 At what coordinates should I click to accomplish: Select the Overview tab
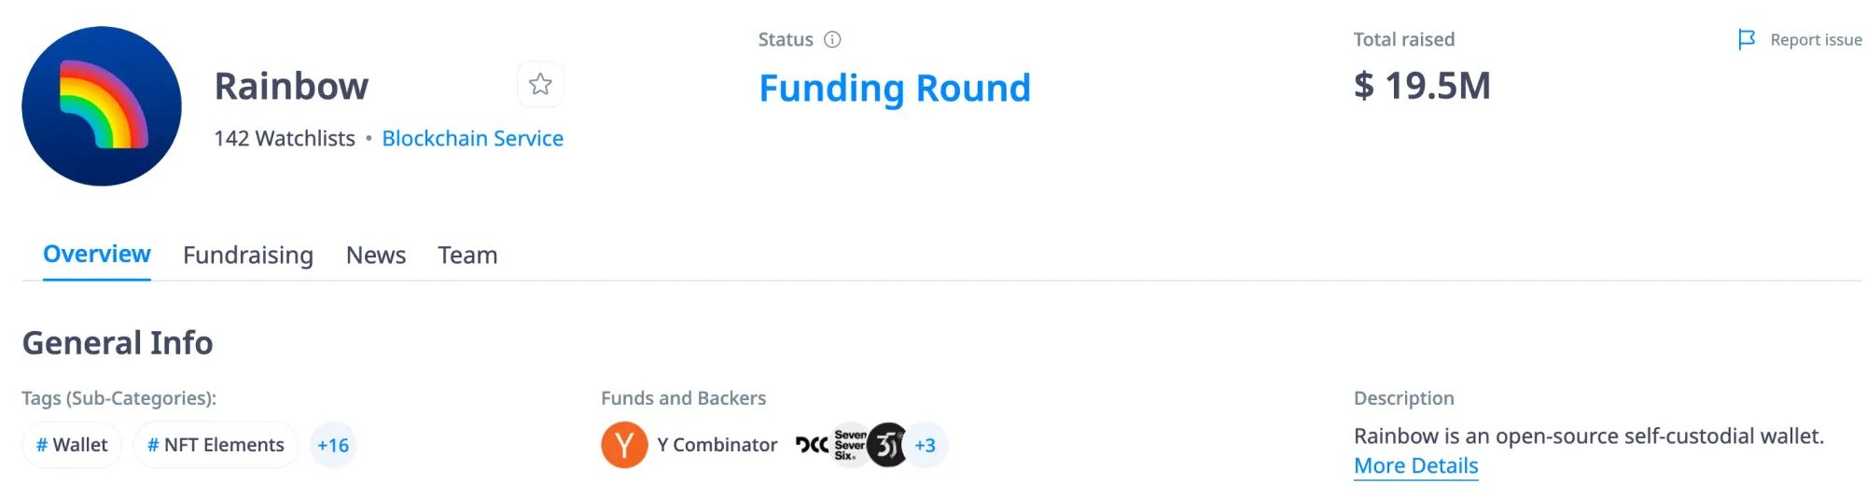tap(97, 254)
